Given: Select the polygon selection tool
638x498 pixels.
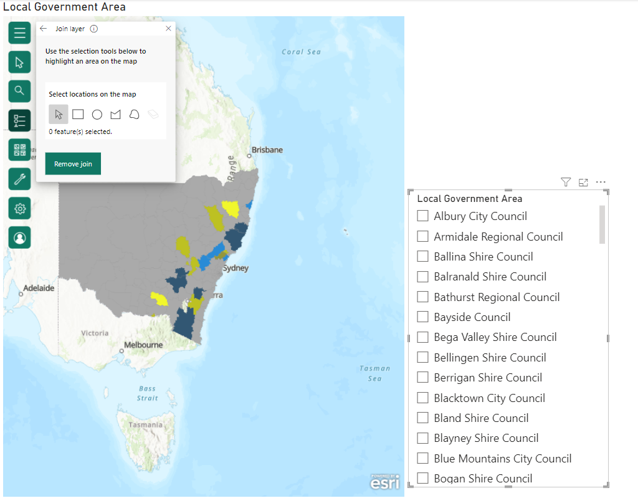Looking at the screenshot, I should pos(115,114).
